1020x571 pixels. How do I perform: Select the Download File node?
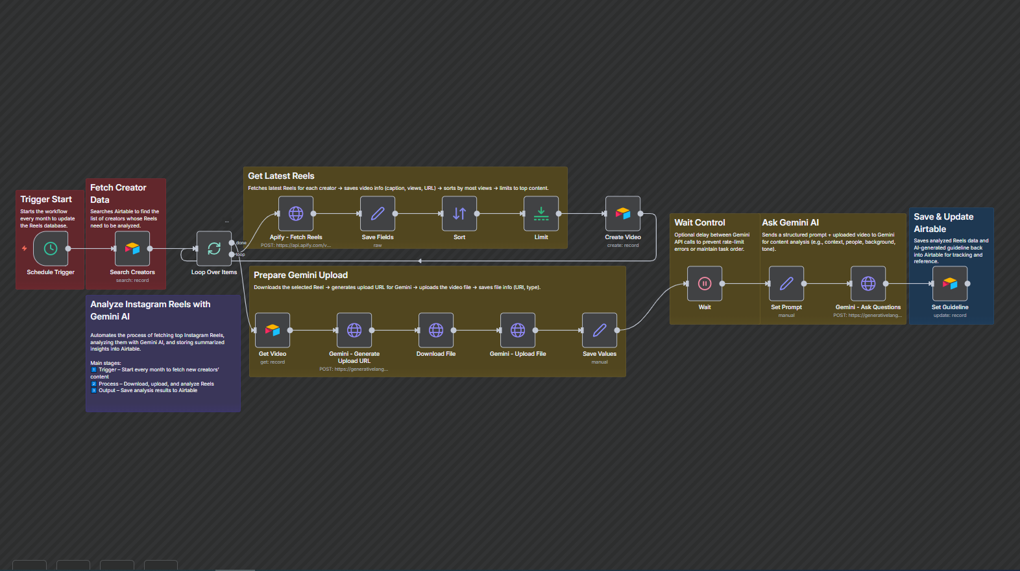[x=436, y=331]
